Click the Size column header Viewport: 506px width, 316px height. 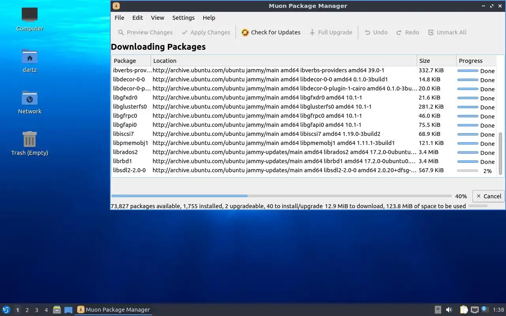[436, 61]
